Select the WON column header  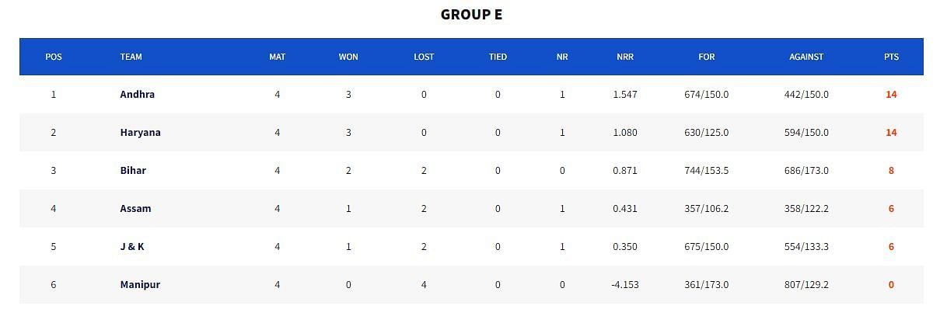click(348, 57)
